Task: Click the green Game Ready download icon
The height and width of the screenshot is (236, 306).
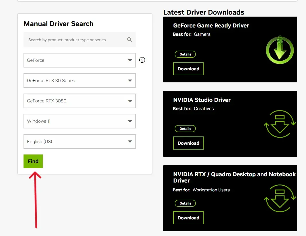Action: [280, 49]
